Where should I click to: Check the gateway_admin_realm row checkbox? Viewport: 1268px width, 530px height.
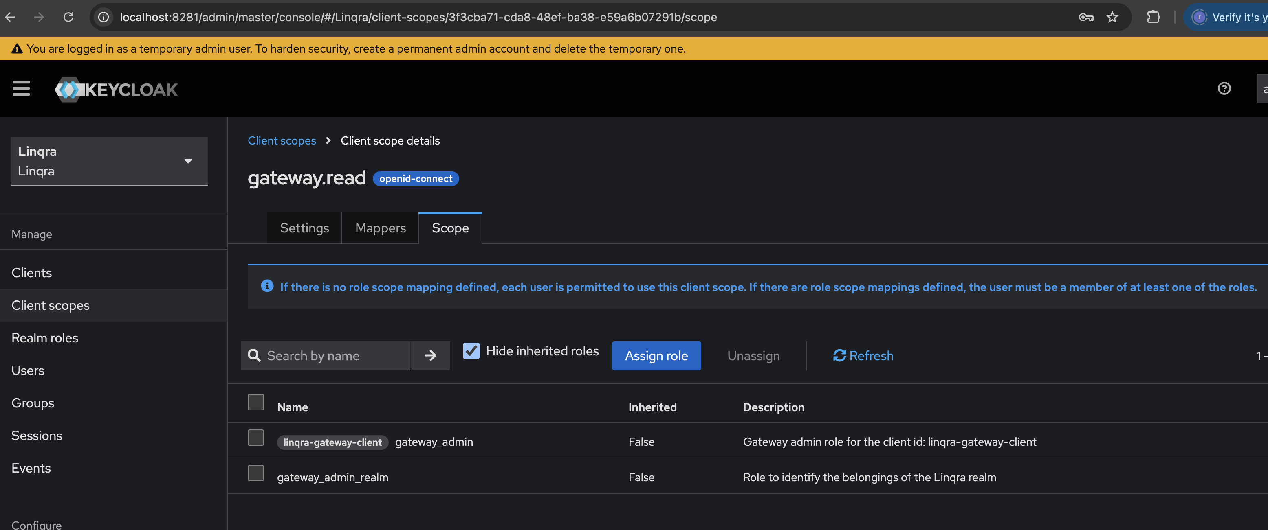point(255,473)
